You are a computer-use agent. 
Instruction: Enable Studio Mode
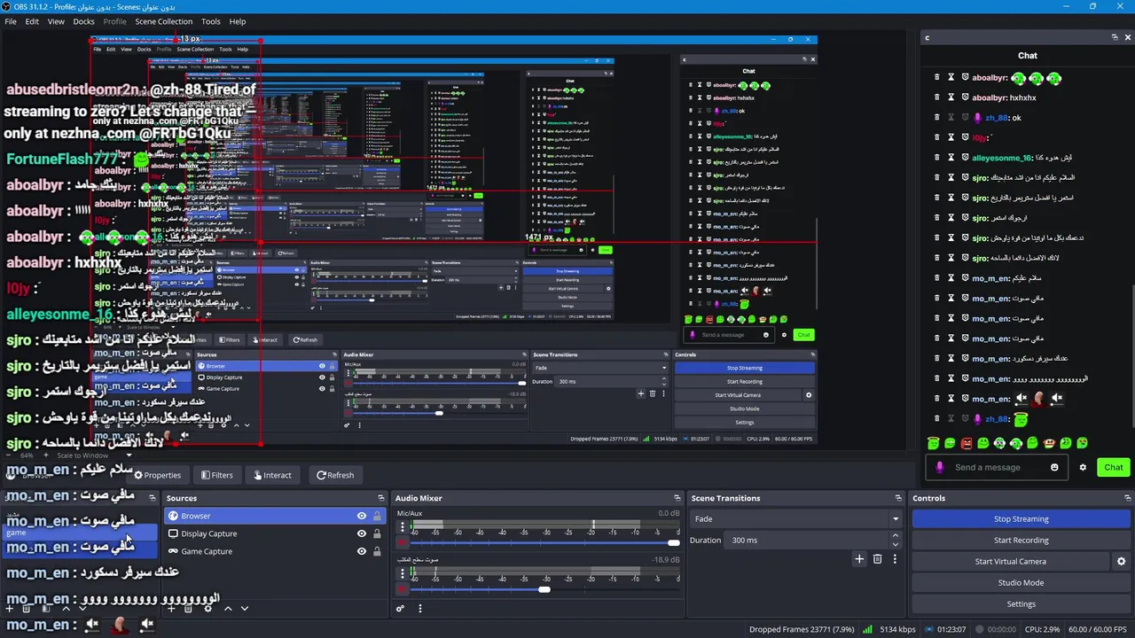click(1021, 583)
